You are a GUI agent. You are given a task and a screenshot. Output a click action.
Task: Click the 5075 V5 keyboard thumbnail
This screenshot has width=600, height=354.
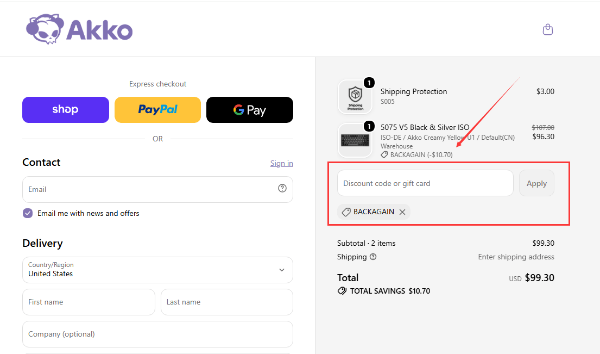click(x=355, y=140)
